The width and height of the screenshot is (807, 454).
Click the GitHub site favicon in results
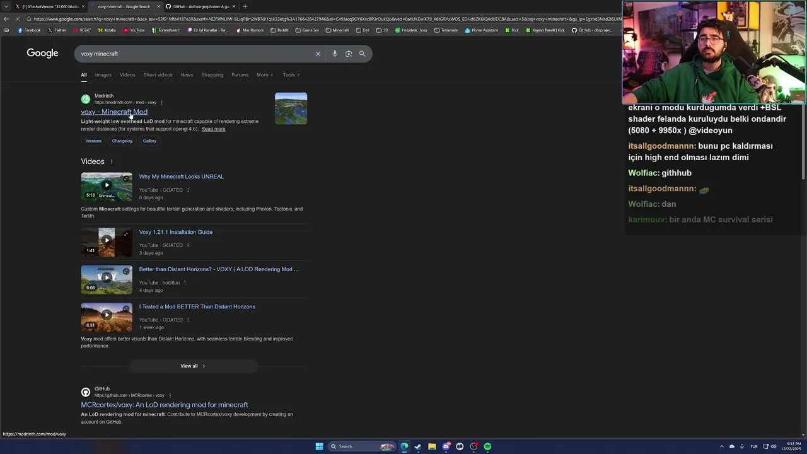pos(86,392)
